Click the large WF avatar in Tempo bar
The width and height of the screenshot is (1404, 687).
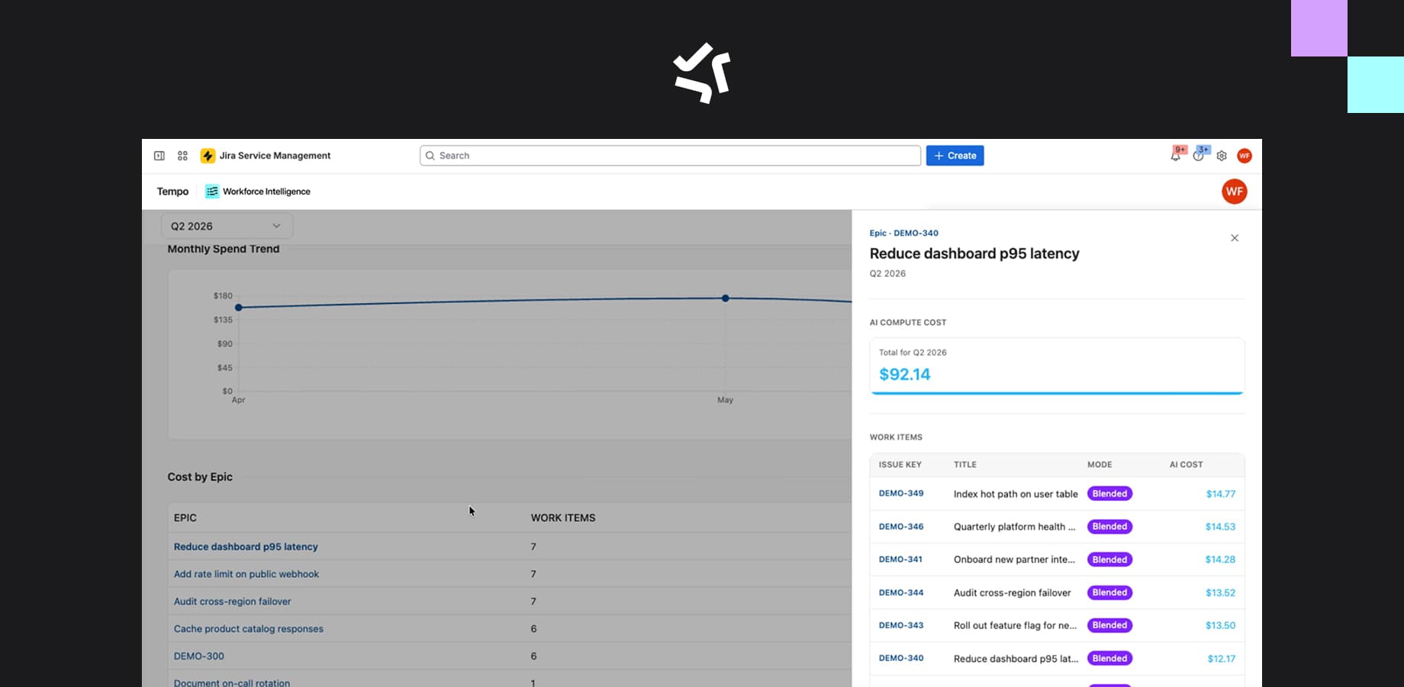click(x=1235, y=192)
